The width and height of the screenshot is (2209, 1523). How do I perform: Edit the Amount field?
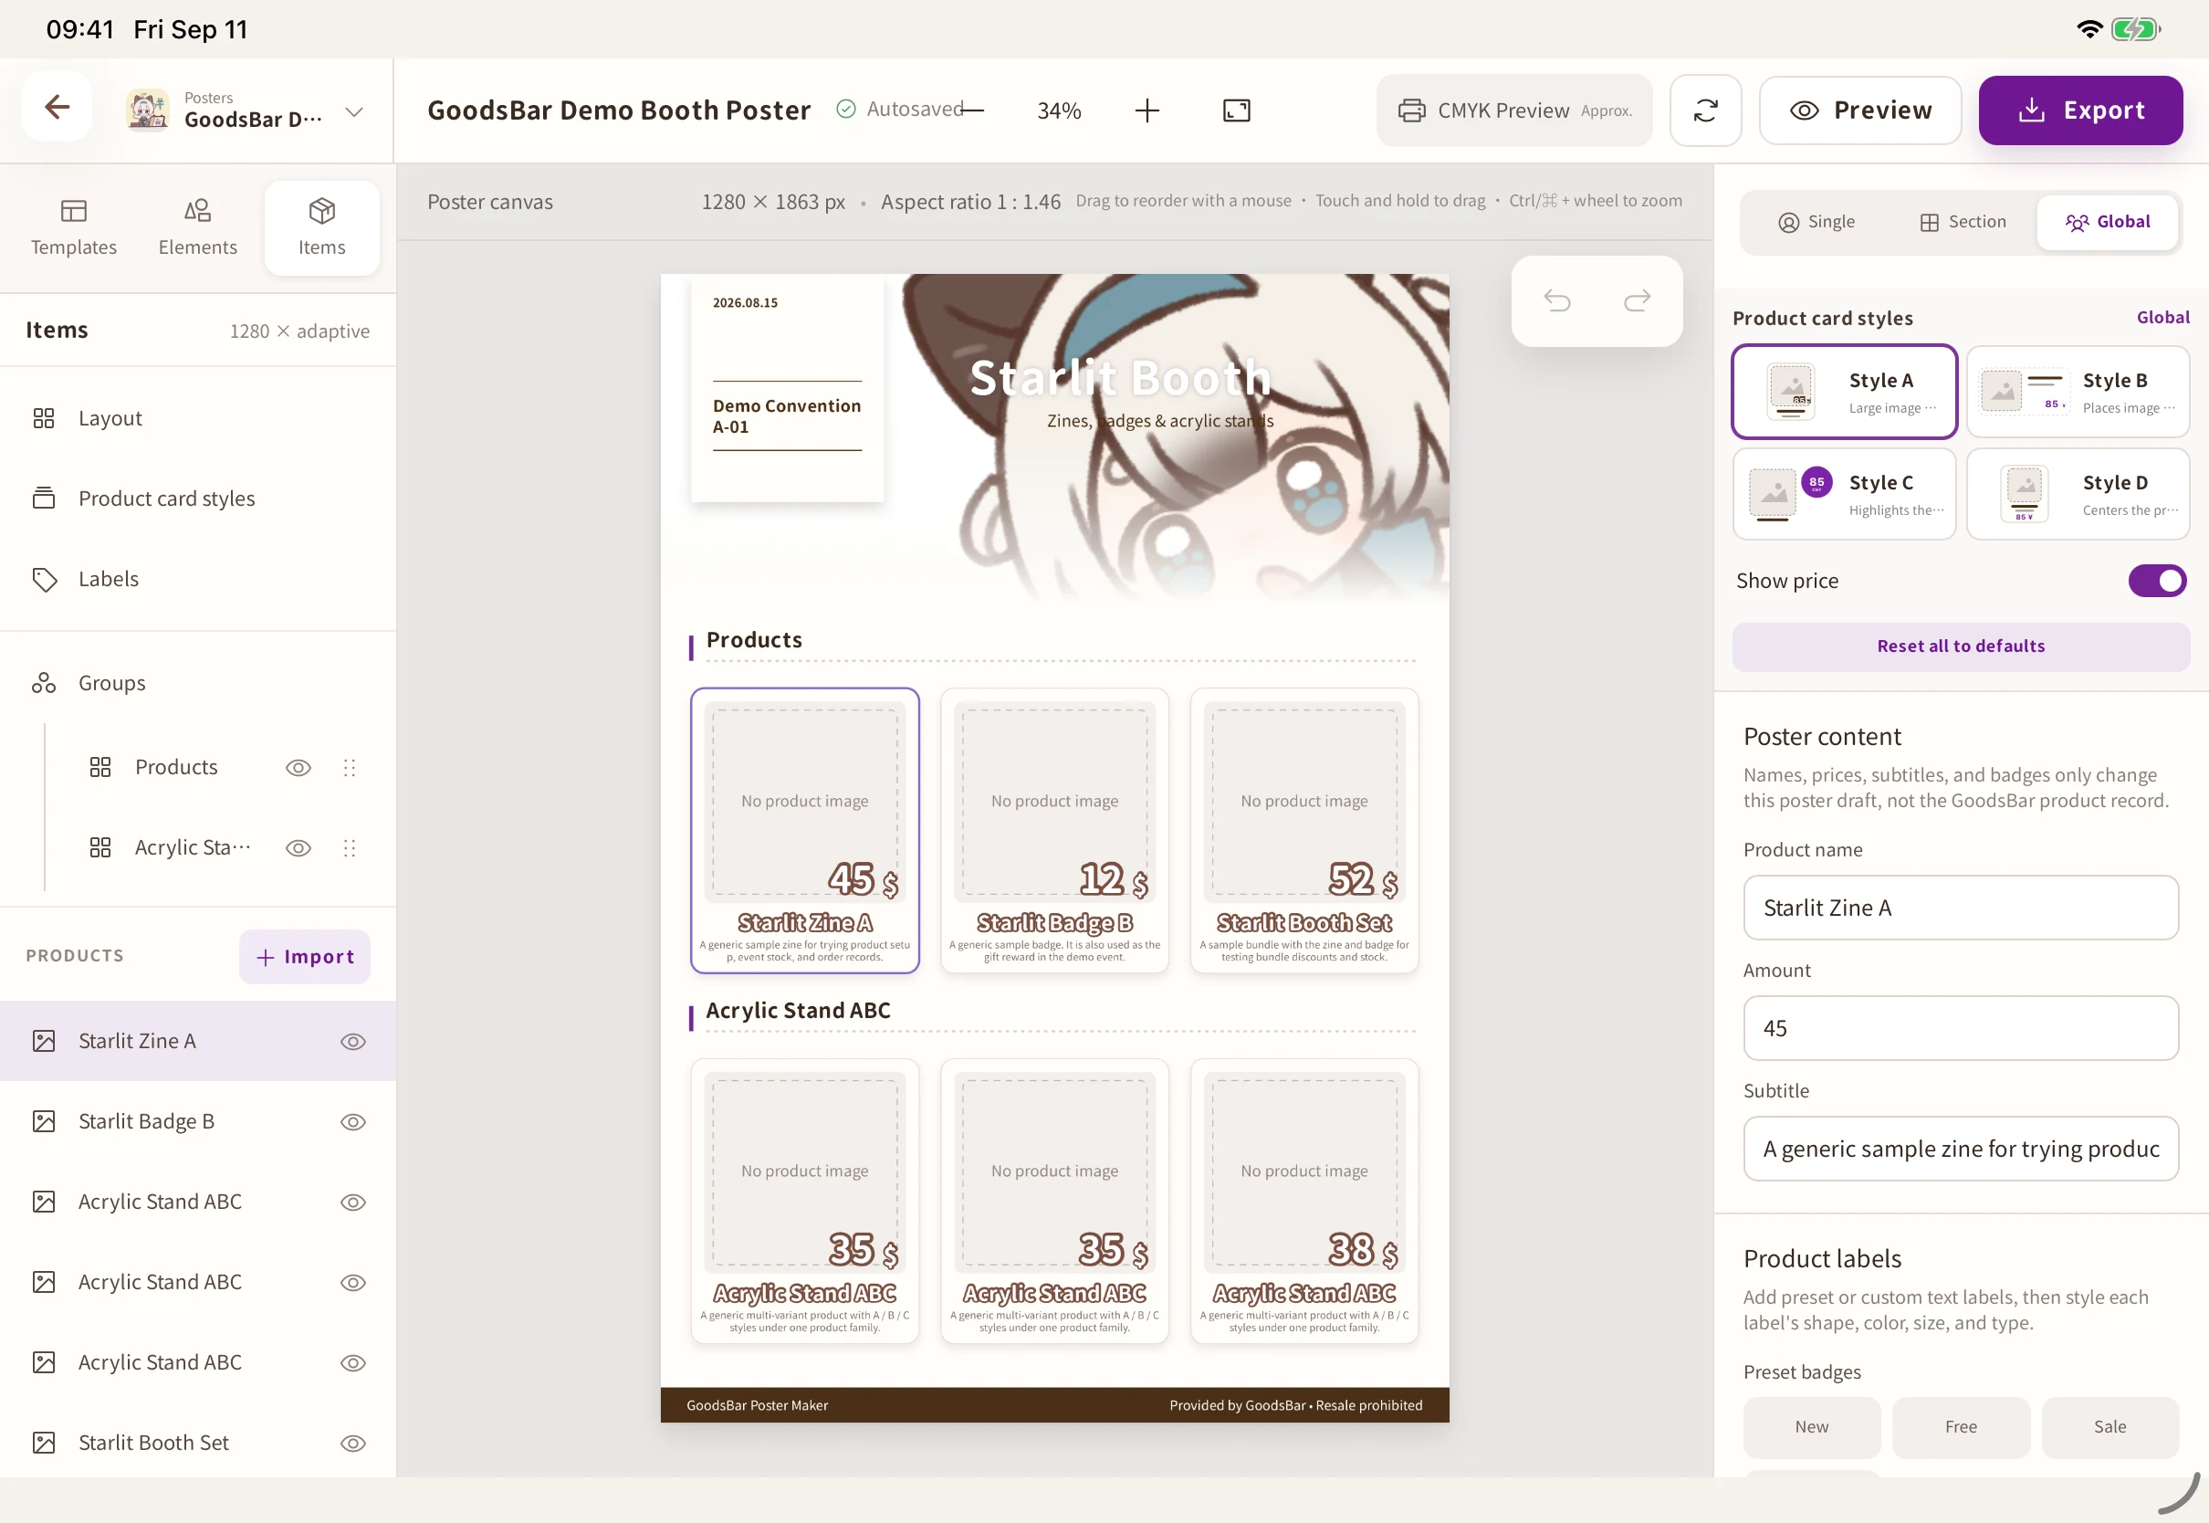point(1960,1028)
